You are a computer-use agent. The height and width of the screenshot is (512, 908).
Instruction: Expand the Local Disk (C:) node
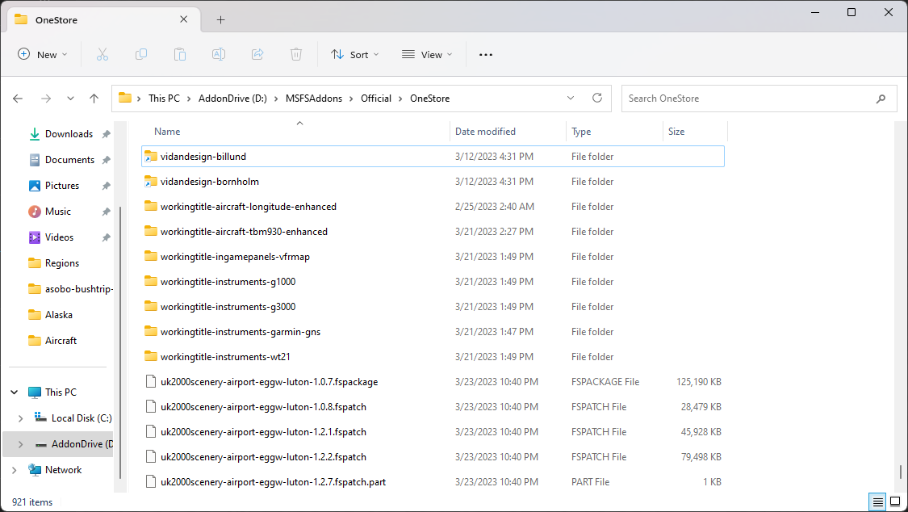pyautogui.click(x=21, y=418)
